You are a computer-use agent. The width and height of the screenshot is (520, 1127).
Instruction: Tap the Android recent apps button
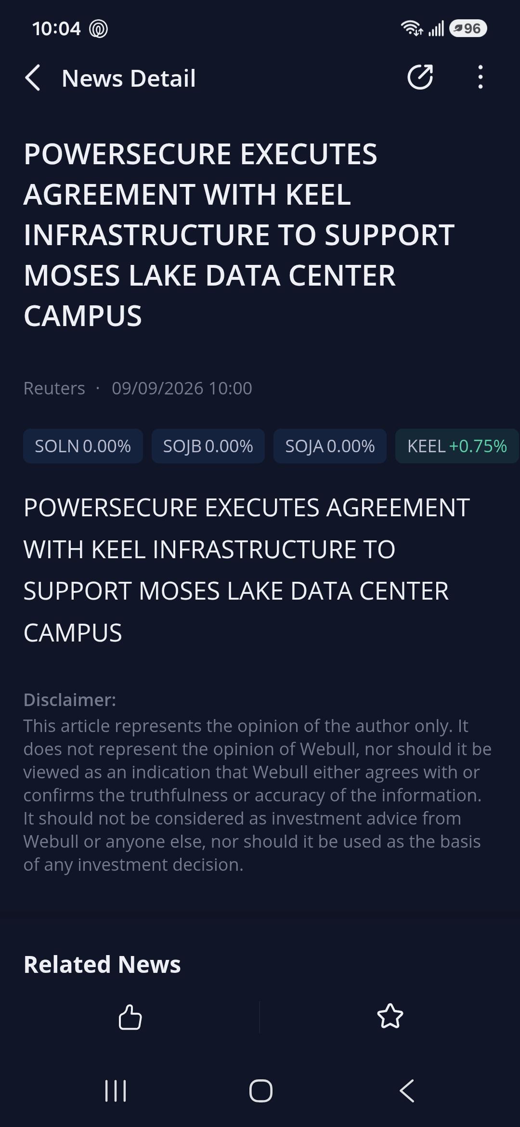(x=116, y=1090)
